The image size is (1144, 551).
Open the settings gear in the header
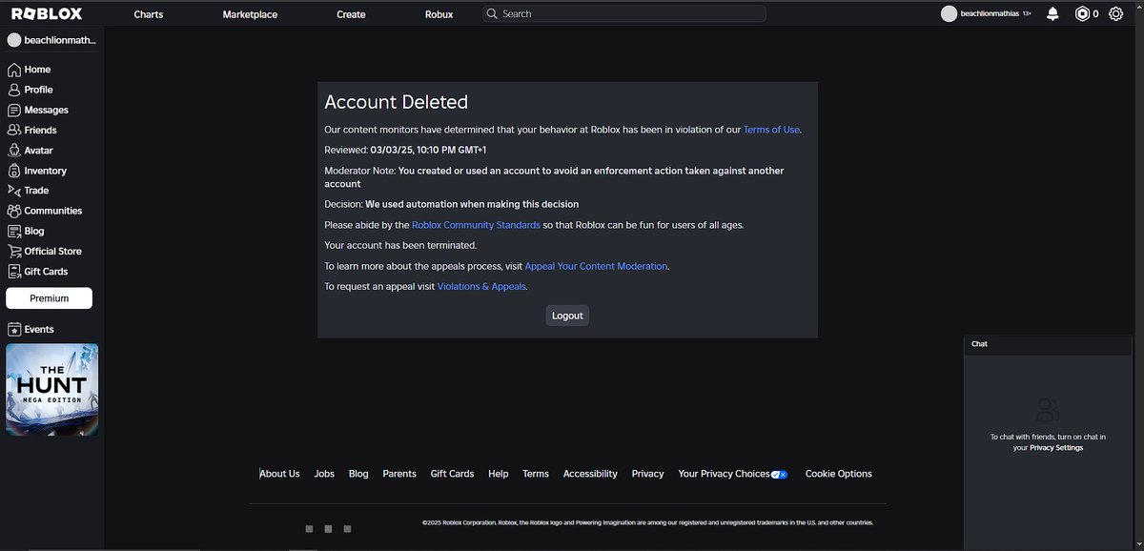(1115, 14)
